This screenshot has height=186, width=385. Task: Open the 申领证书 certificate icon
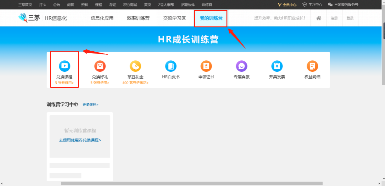click(206, 66)
